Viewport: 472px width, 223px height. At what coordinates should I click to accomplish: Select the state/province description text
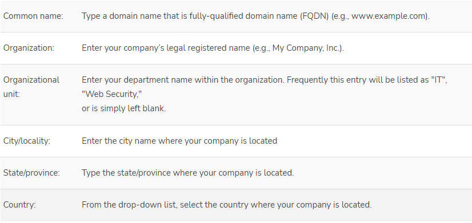click(x=188, y=173)
